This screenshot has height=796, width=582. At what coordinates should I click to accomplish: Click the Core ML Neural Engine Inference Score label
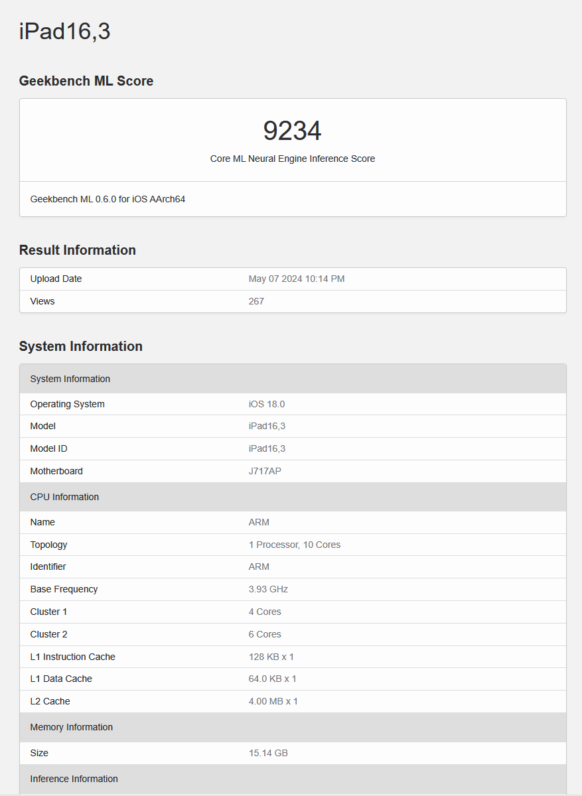(292, 159)
